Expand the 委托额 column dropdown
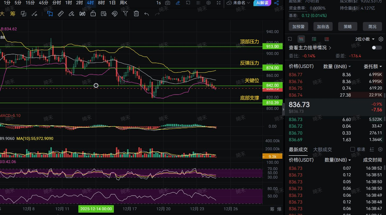 pos(373,66)
